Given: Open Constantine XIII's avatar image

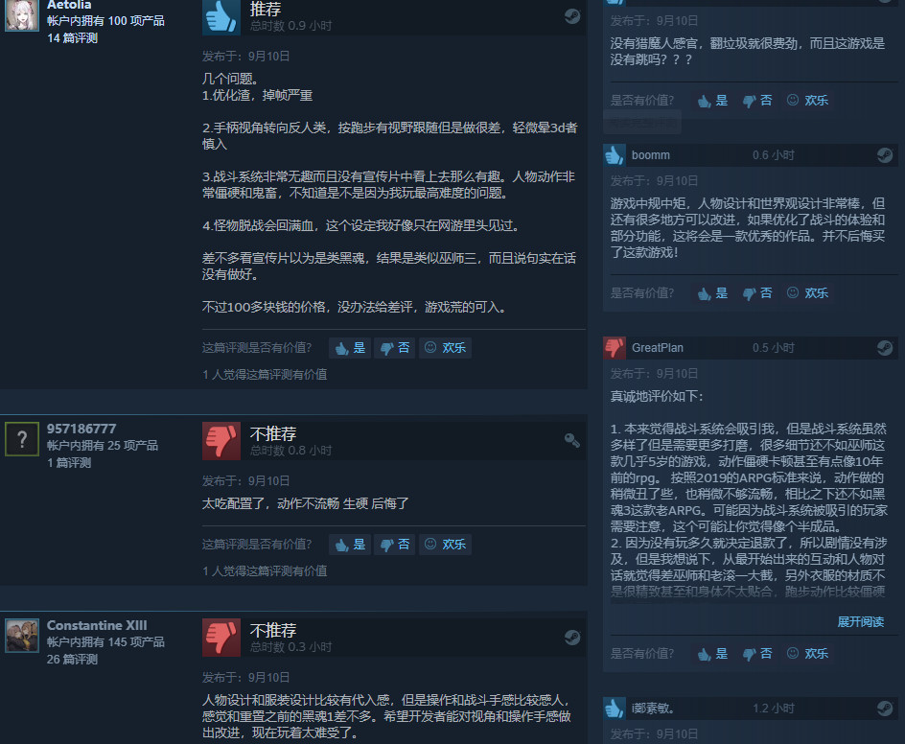Looking at the screenshot, I should [x=22, y=636].
